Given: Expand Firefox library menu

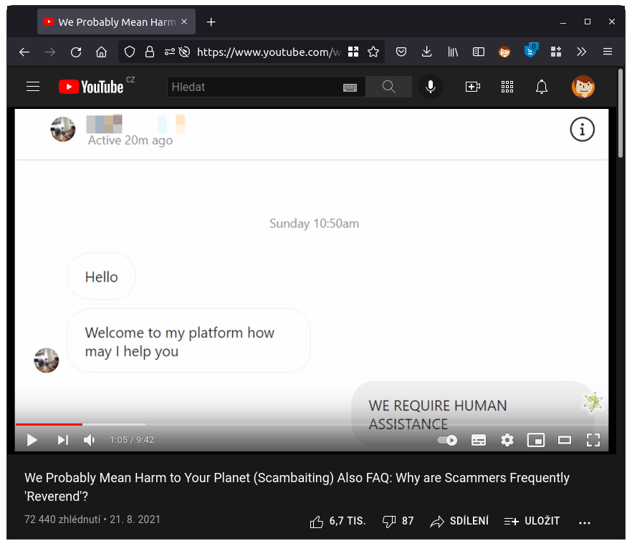Looking at the screenshot, I should tap(452, 52).
